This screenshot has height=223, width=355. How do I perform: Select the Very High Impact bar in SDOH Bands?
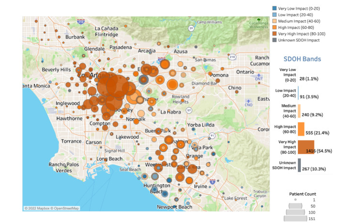(306, 147)
